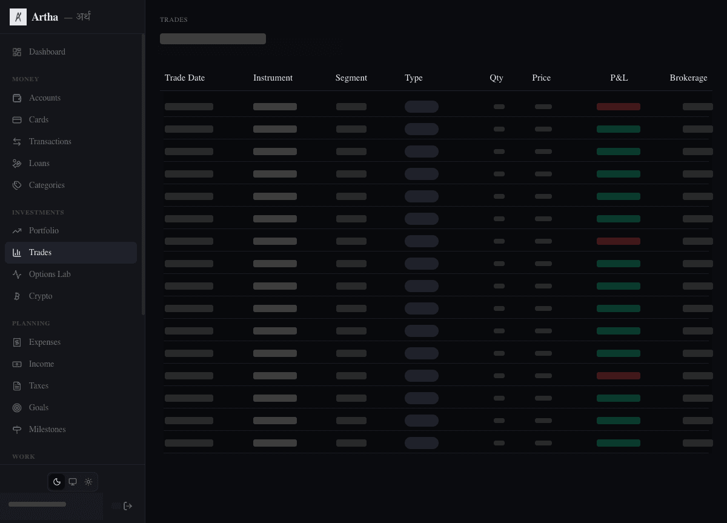Click the Accounts wallet icon
Viewport: 727px width, 523px height.
tap(17, 98)
